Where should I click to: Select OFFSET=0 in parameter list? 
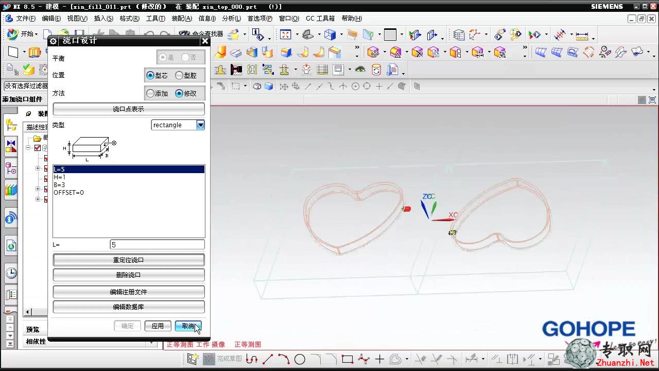pos(129,193)
